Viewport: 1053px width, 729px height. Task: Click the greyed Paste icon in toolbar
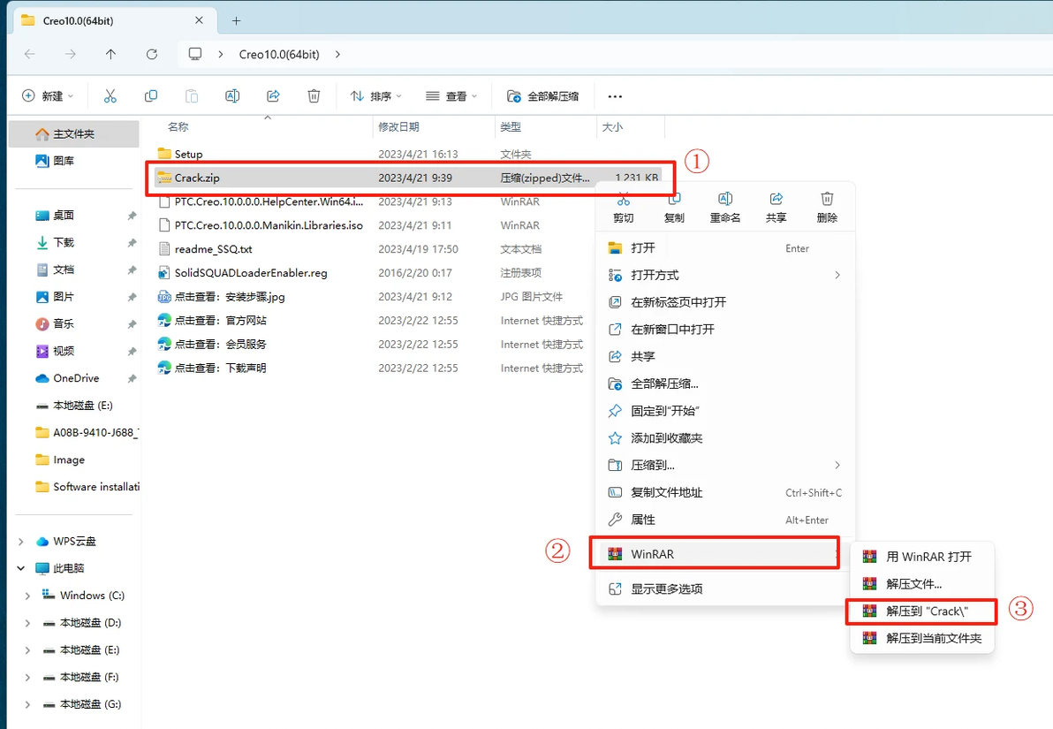pyautogui.click(x=192, y=96)
